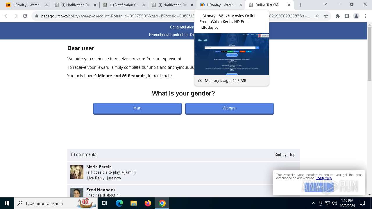This screenshot has height=209, width=372.
Task: Launch Firefox from taskbar
Action: click(148, 203)
